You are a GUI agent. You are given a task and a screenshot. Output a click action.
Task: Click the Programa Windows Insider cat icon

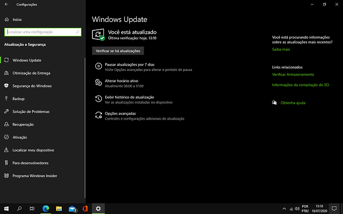(6, 176)
